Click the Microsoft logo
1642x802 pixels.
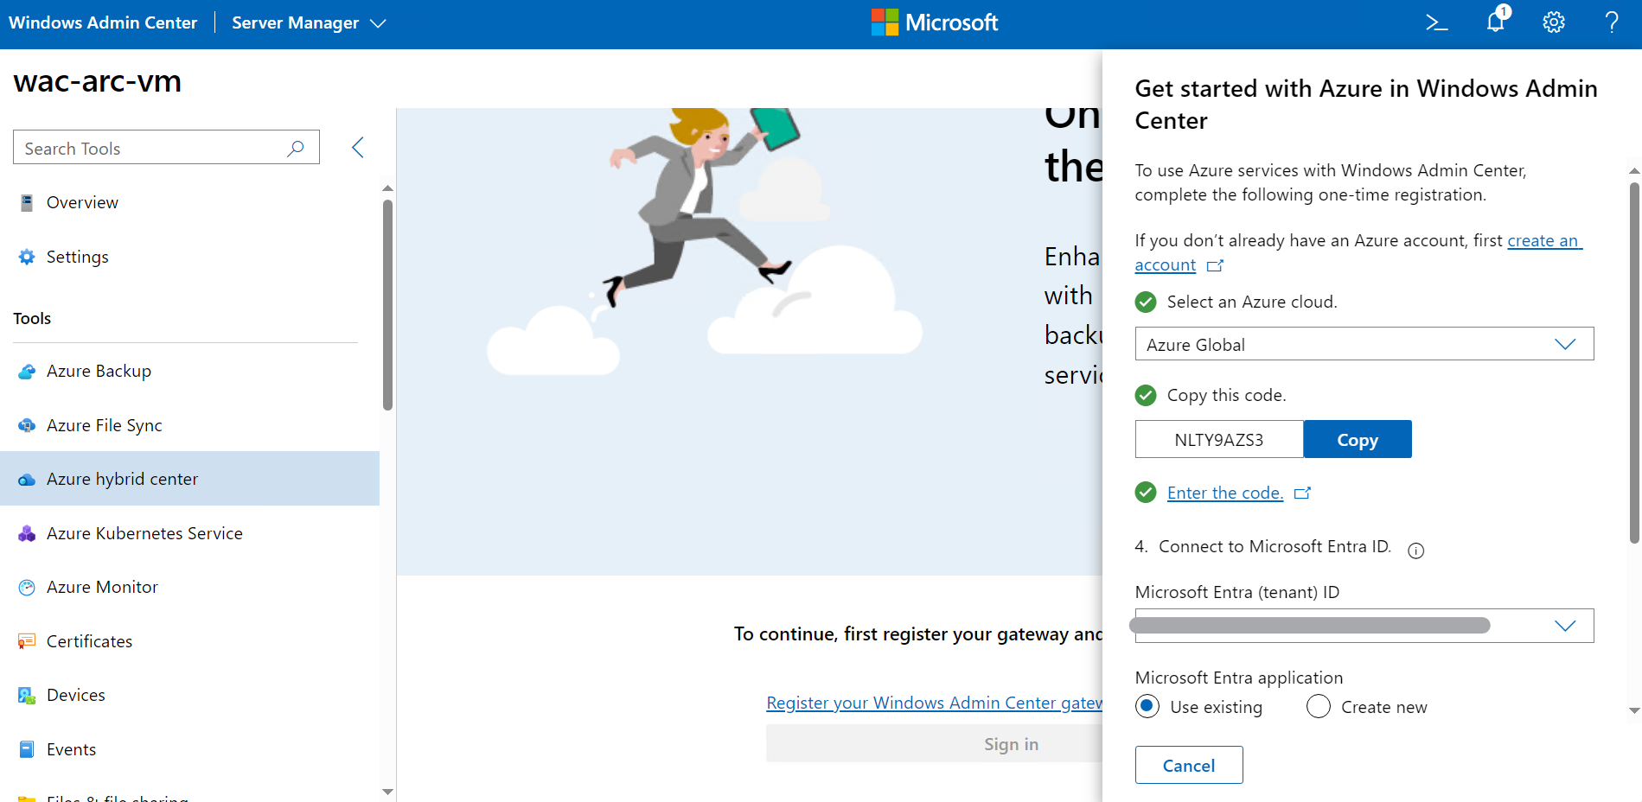coord(935,22)
